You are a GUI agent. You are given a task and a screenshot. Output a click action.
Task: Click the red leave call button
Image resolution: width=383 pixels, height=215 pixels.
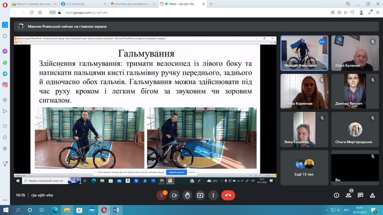tap(228, 195)
